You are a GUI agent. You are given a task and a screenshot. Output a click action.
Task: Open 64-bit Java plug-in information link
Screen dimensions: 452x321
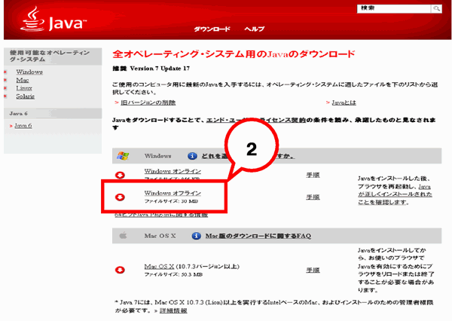click(x=161, y=215)
